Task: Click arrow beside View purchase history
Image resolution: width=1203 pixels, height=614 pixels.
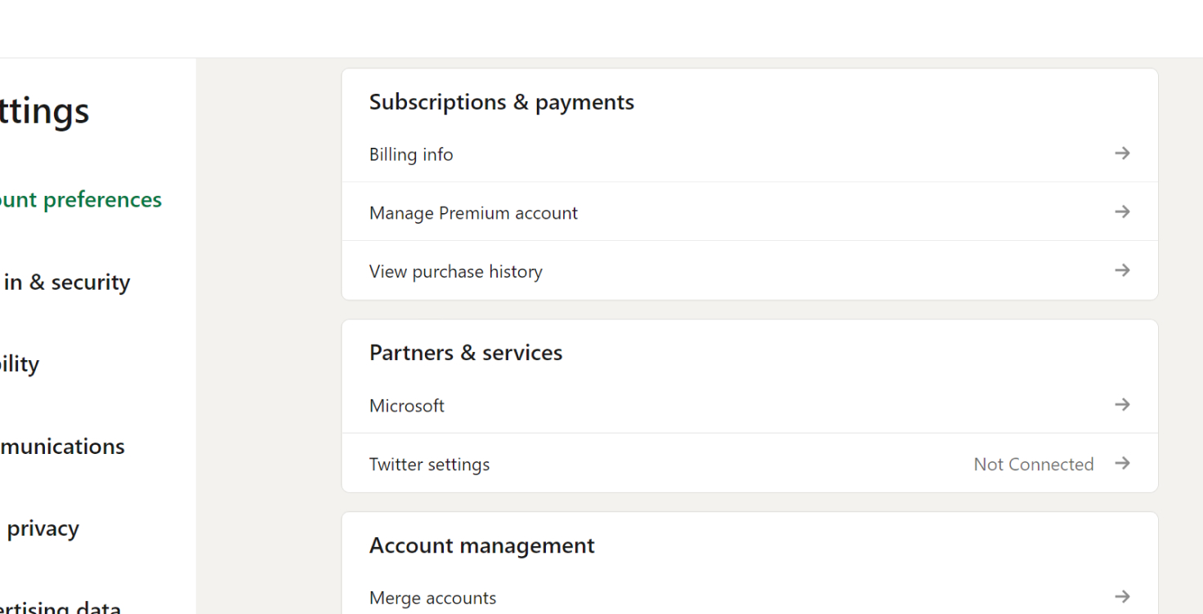Action: tap(1122, 270)
